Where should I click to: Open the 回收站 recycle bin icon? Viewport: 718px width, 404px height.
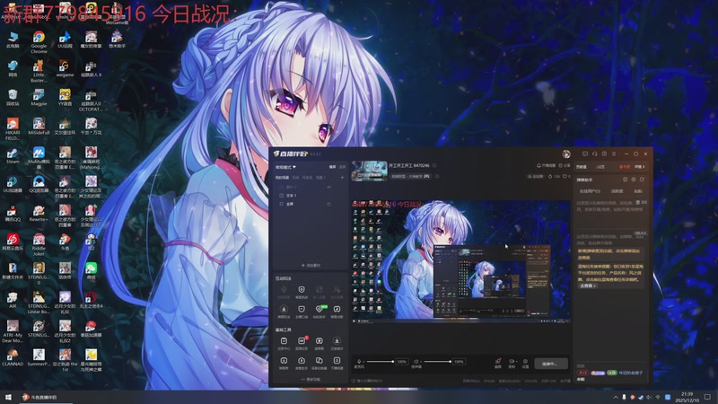[13, 98]
